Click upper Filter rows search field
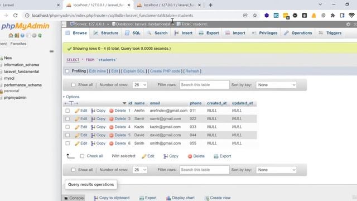 204,85
